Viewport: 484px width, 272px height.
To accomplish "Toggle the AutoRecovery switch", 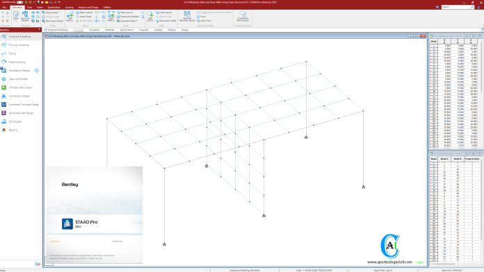I will click(19, 2).
